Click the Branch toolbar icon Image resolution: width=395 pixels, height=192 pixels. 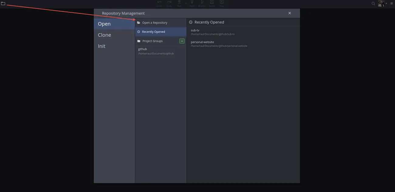[202, 2]
